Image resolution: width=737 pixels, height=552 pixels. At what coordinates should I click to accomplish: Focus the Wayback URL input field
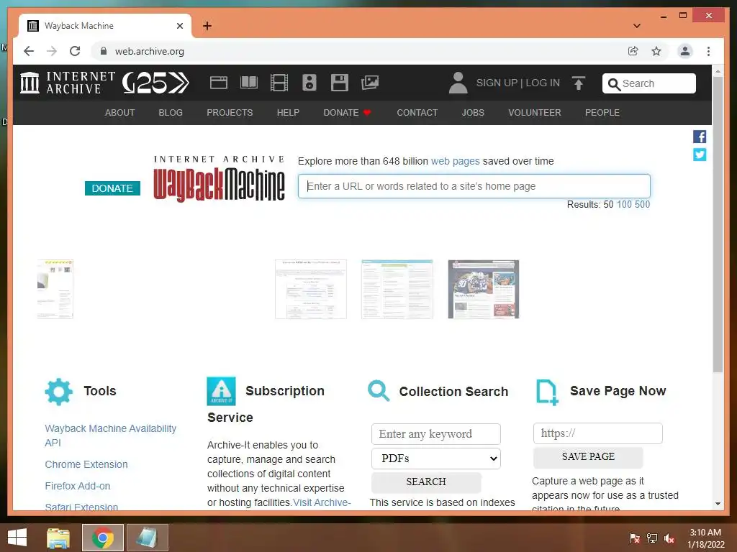tap(474, 186)
